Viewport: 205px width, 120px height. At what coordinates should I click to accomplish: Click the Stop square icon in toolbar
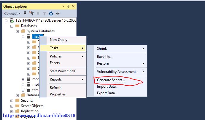38,13
